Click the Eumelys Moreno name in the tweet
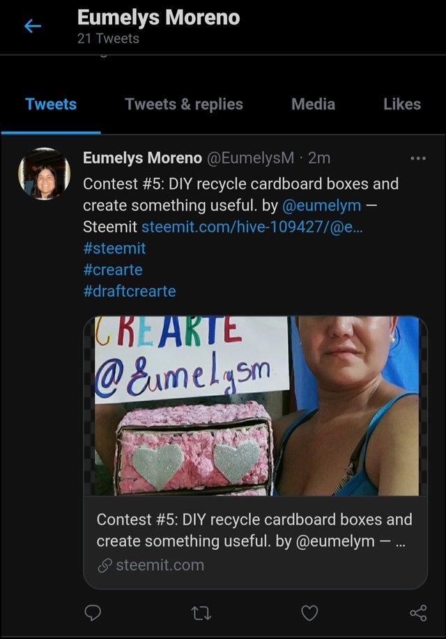 pyautogui.click(x=142, y=157)
